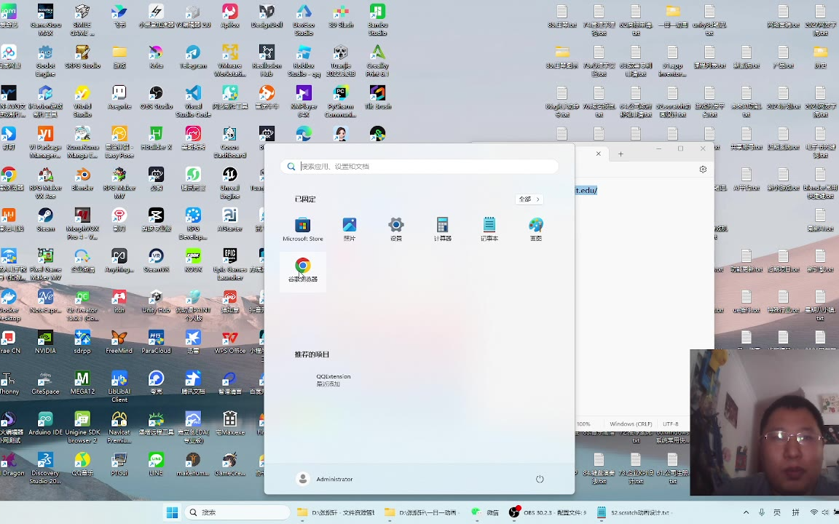Image resolution: width=839 pixels, height=524 pixels.
Task: Select the CiteSpace desktop shortcut
Action: coord(45,383)
